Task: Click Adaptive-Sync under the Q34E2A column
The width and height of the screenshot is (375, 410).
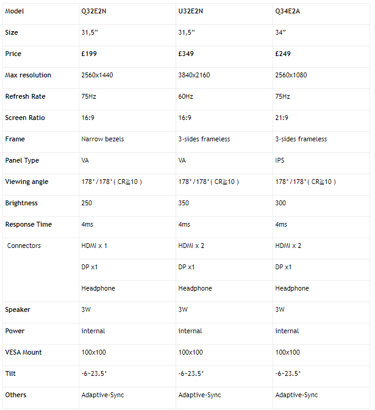Action: point(296,395)
